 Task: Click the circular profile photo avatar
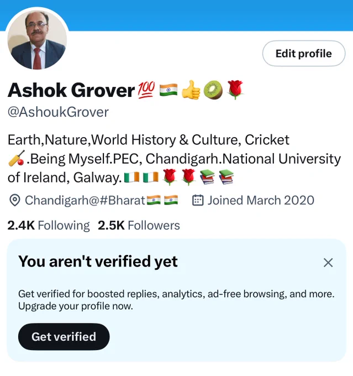click(x=37, y=40)
